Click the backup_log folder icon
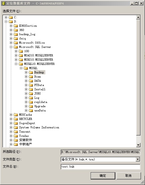Screen dimensions: 145x185 tap(16, 34)
